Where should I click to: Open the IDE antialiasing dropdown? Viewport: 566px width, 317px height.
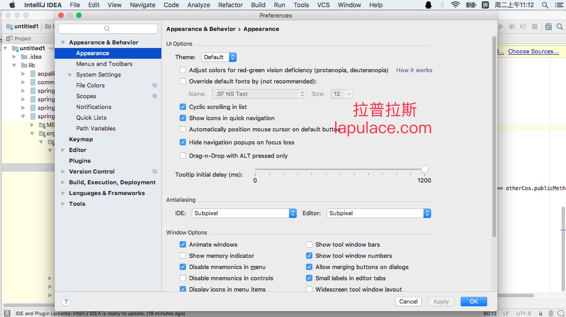pyautogui.click(x=244, y=213)
